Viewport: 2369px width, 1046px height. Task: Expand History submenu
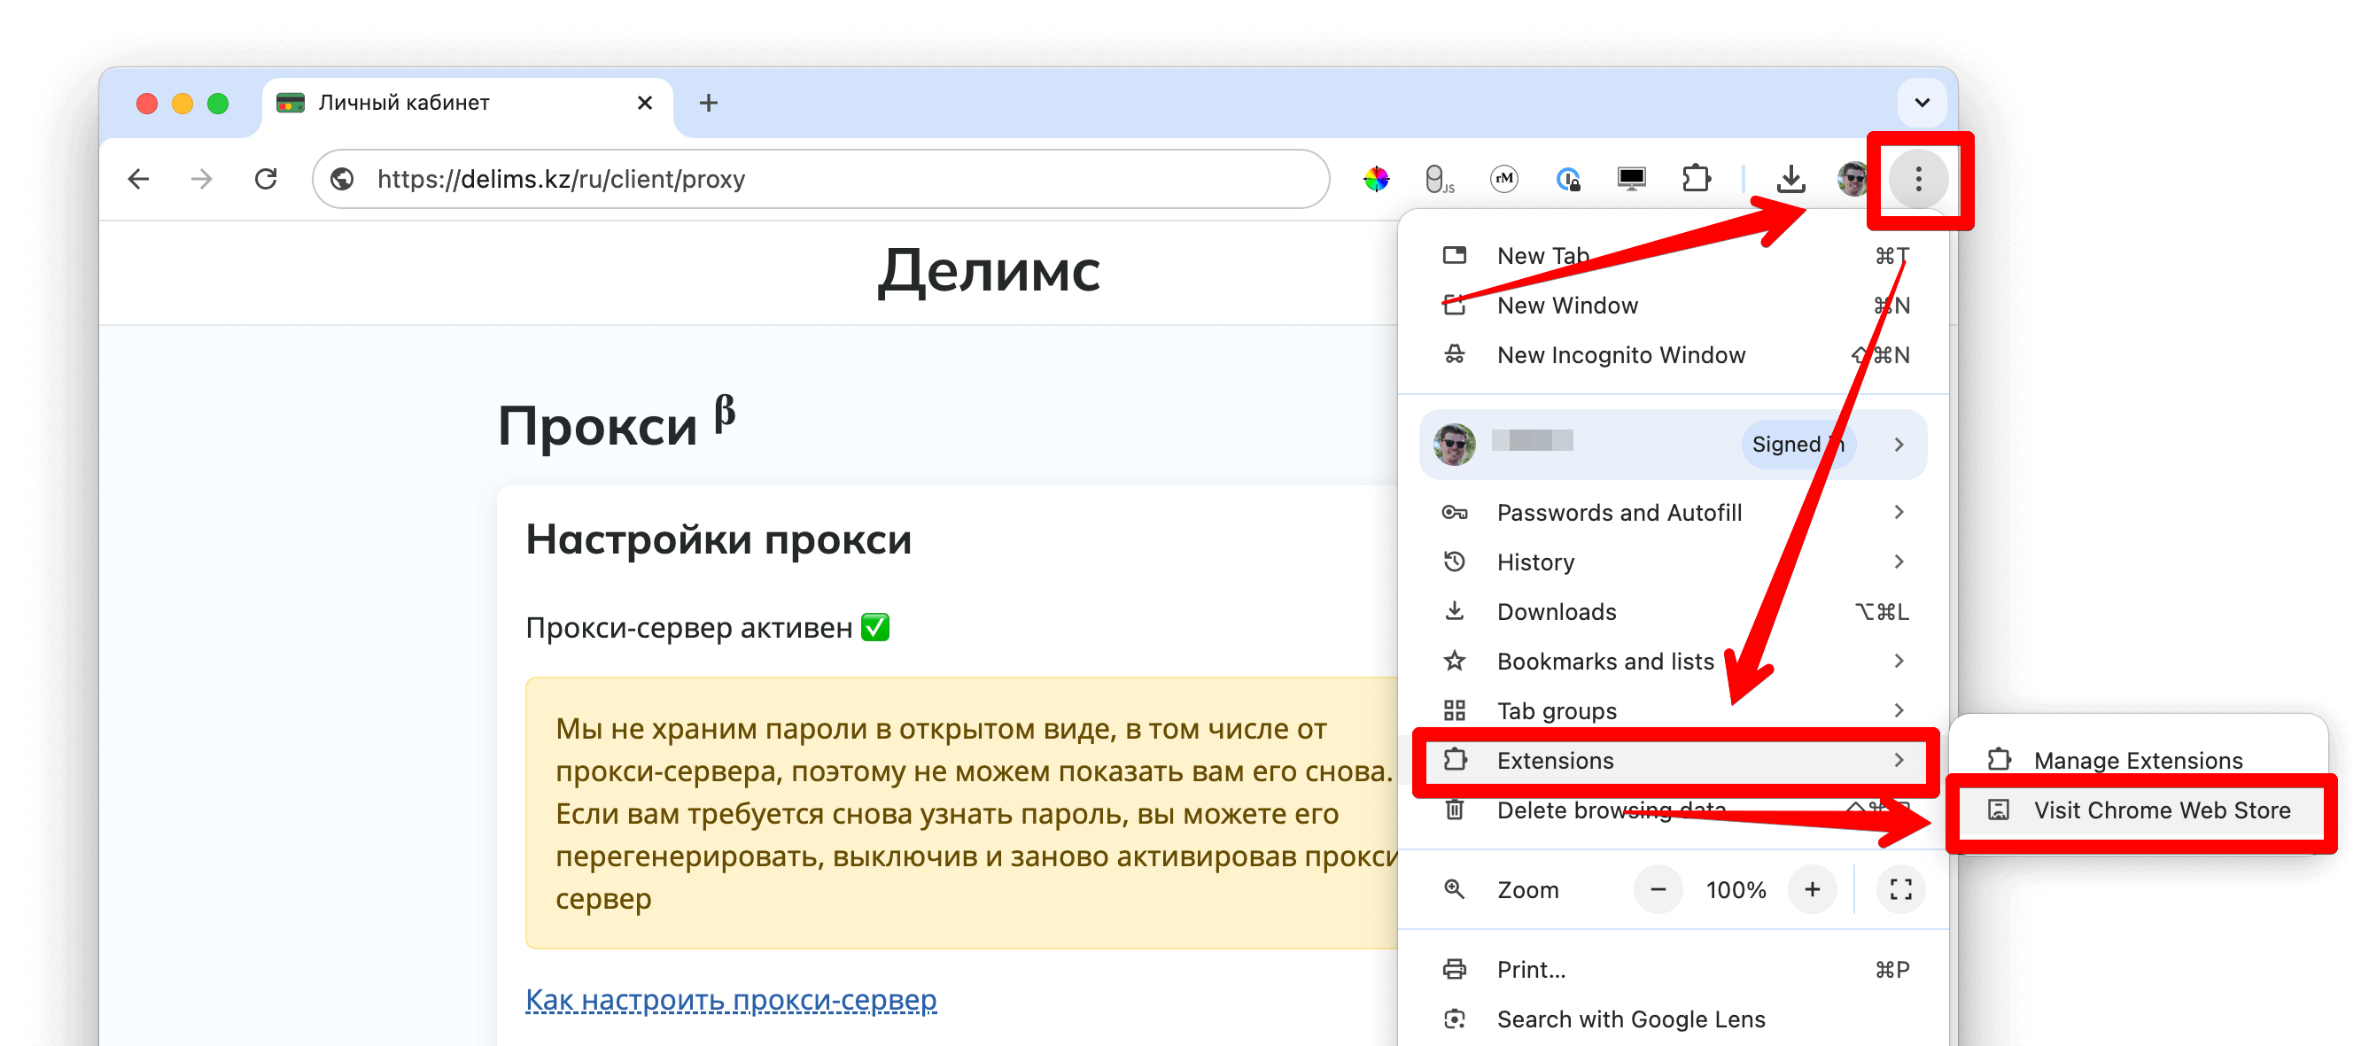pyautogui.click(x=1673, y=562)
